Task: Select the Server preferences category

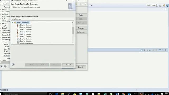Action: click(x=4, y=42)
